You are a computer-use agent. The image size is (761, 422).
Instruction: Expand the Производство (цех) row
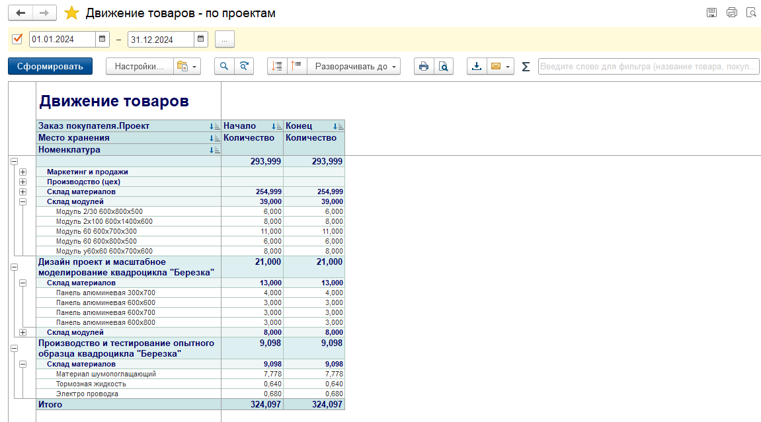(x=23, y=182)
